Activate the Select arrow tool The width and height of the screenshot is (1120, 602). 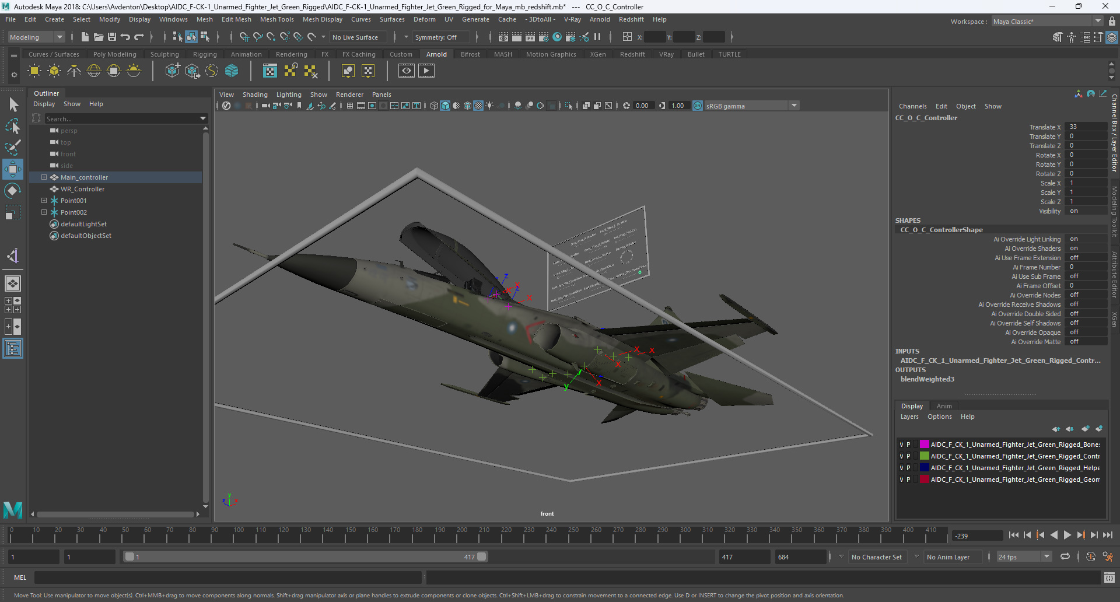(x=13, y=105)
